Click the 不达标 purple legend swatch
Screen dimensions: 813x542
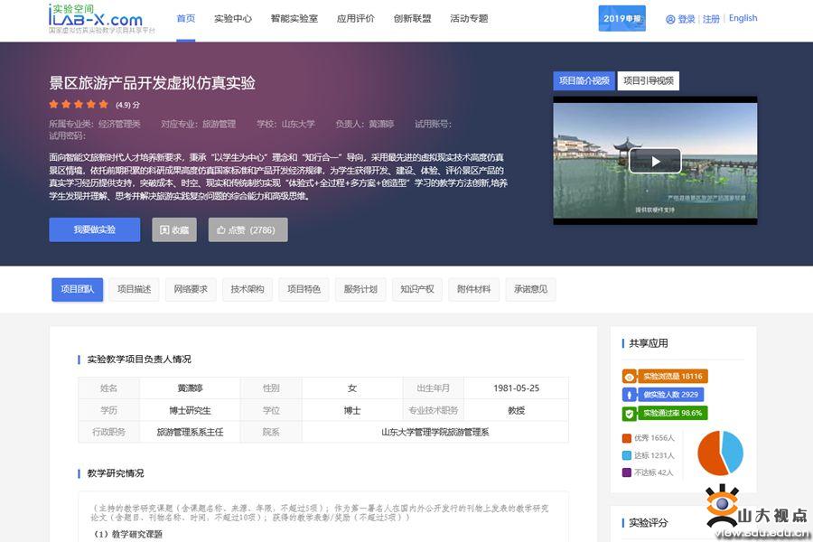tap(627, 472)
